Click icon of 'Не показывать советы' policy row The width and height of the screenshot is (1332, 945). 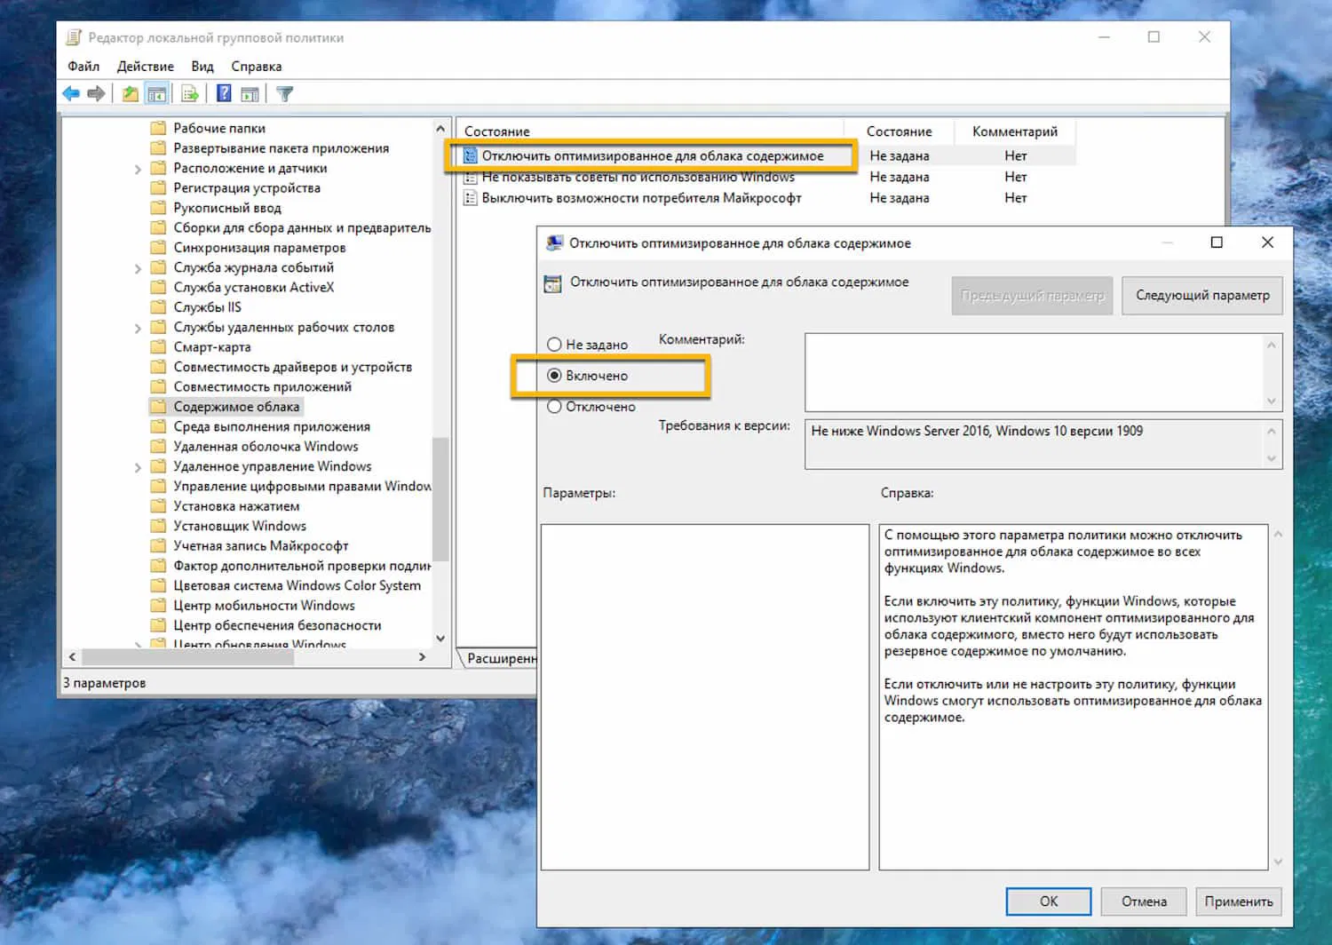tap(471, 177)
